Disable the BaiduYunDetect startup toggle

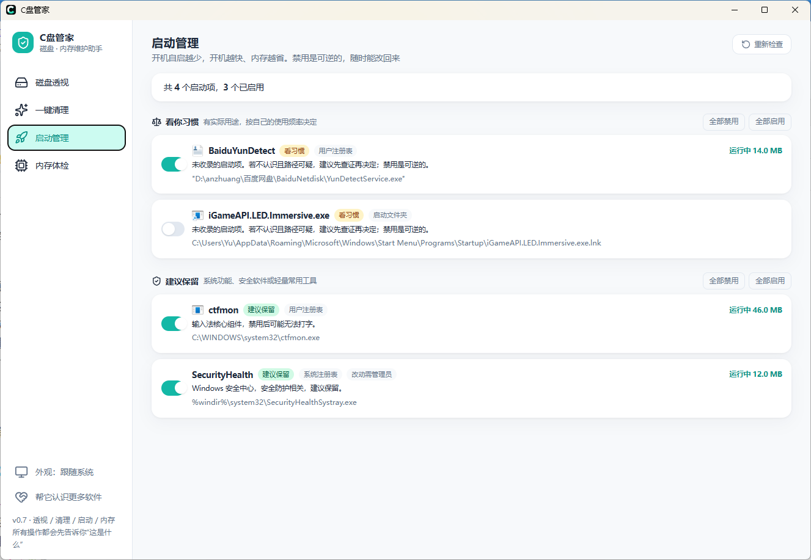tap(173, 164)
